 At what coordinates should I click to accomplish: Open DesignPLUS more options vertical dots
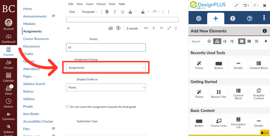pyautogui.click(x=264, y=18)
